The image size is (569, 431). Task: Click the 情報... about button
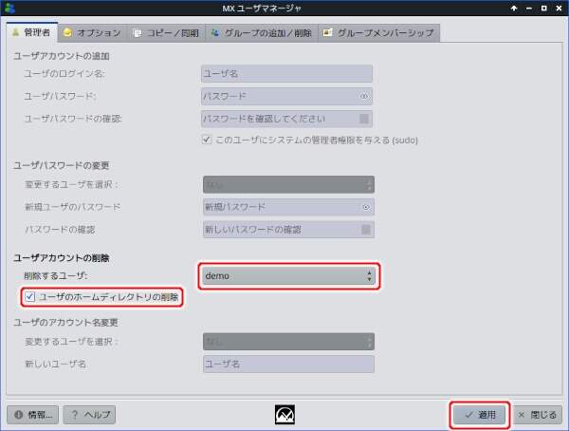click(33, 415)
